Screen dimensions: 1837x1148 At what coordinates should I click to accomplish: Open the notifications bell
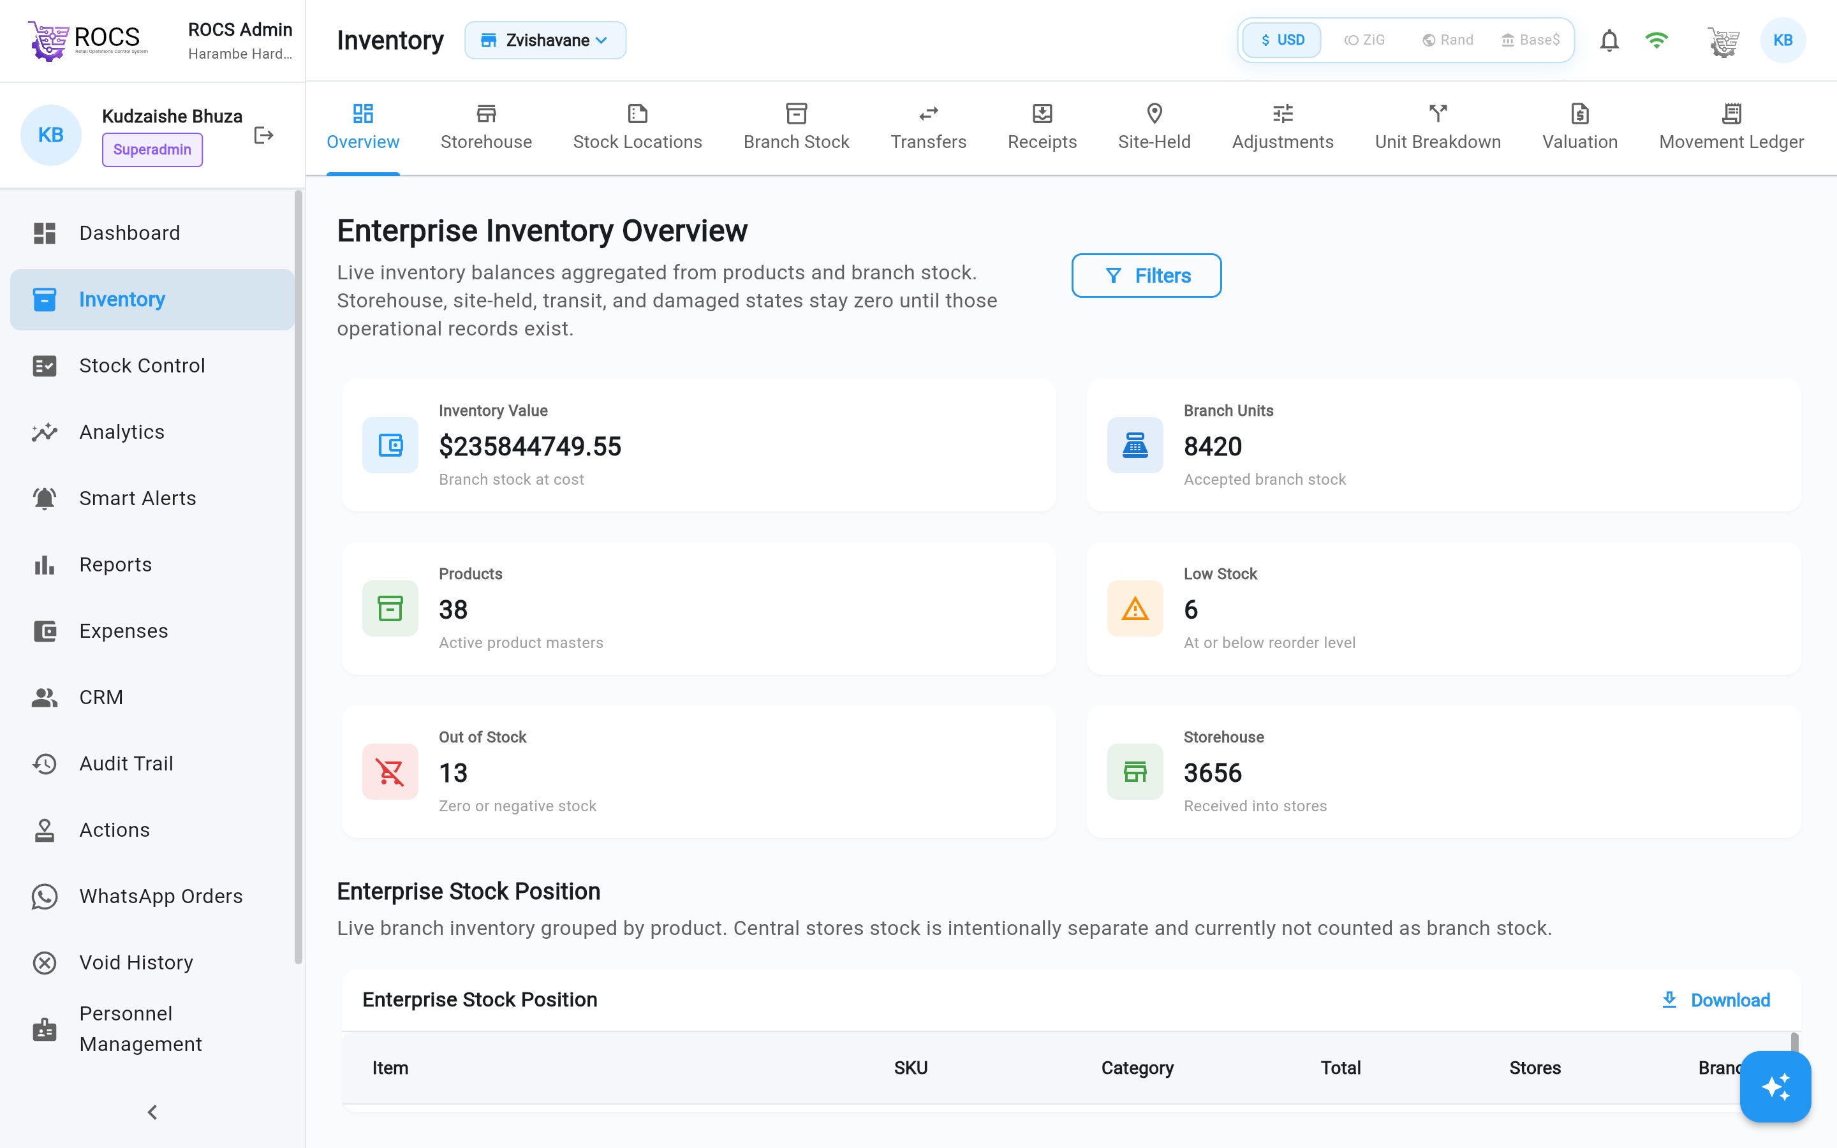(x=1609, y=40)
